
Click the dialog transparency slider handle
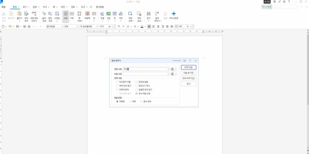coord(180,61)
